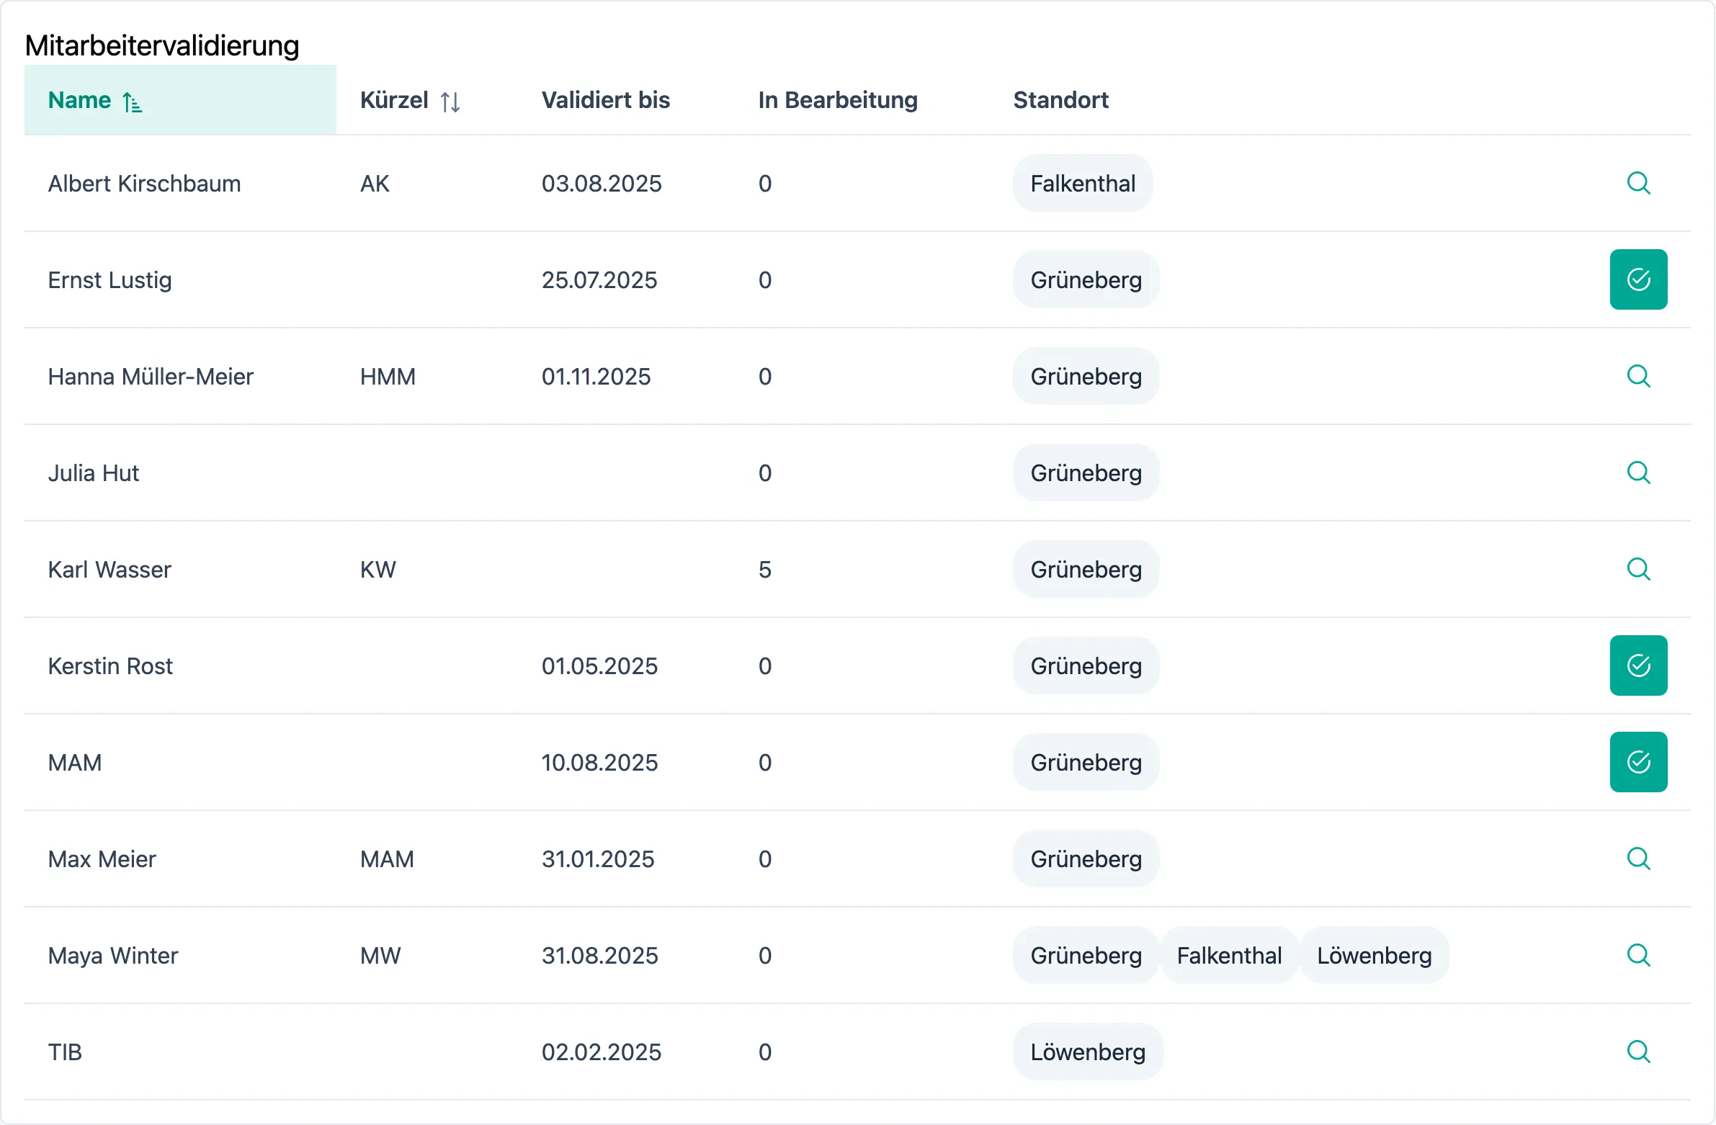Click the magnifier icon in the TIB row
Image resolution: width=1716 pixels, height=1125 pixels.
click(1638, 1052)
